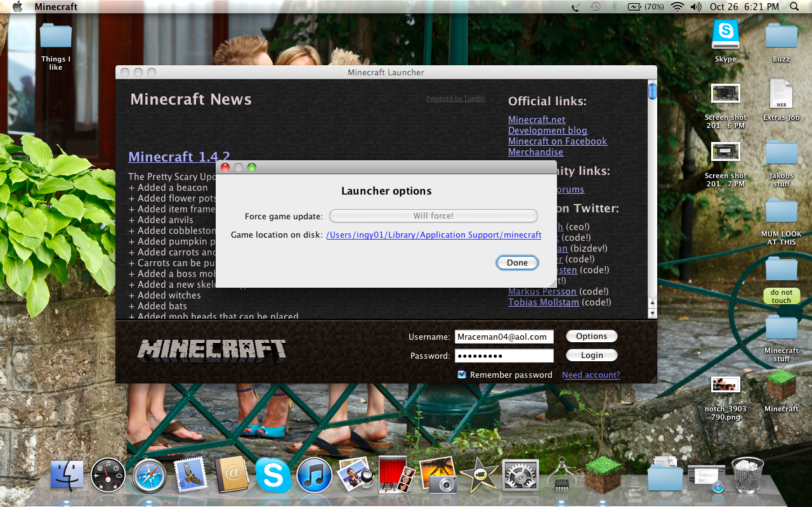
Task: Open the calipers-and-chip utility in Dock
Action: pos(561,475)
